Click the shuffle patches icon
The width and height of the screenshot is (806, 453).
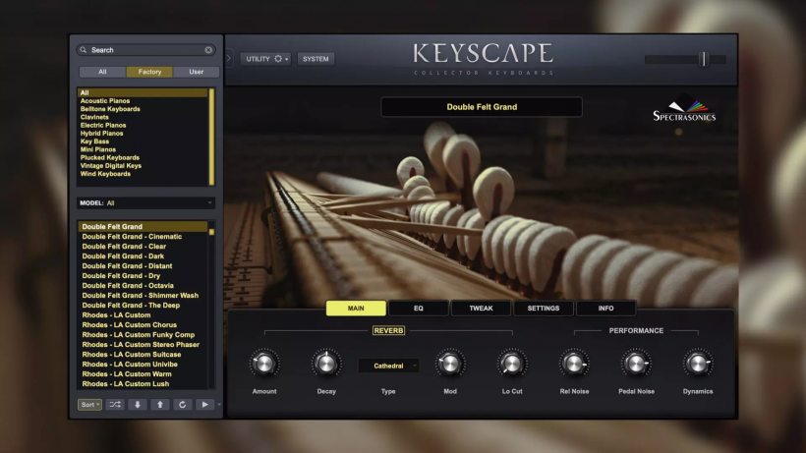click(x=115, y=404)
